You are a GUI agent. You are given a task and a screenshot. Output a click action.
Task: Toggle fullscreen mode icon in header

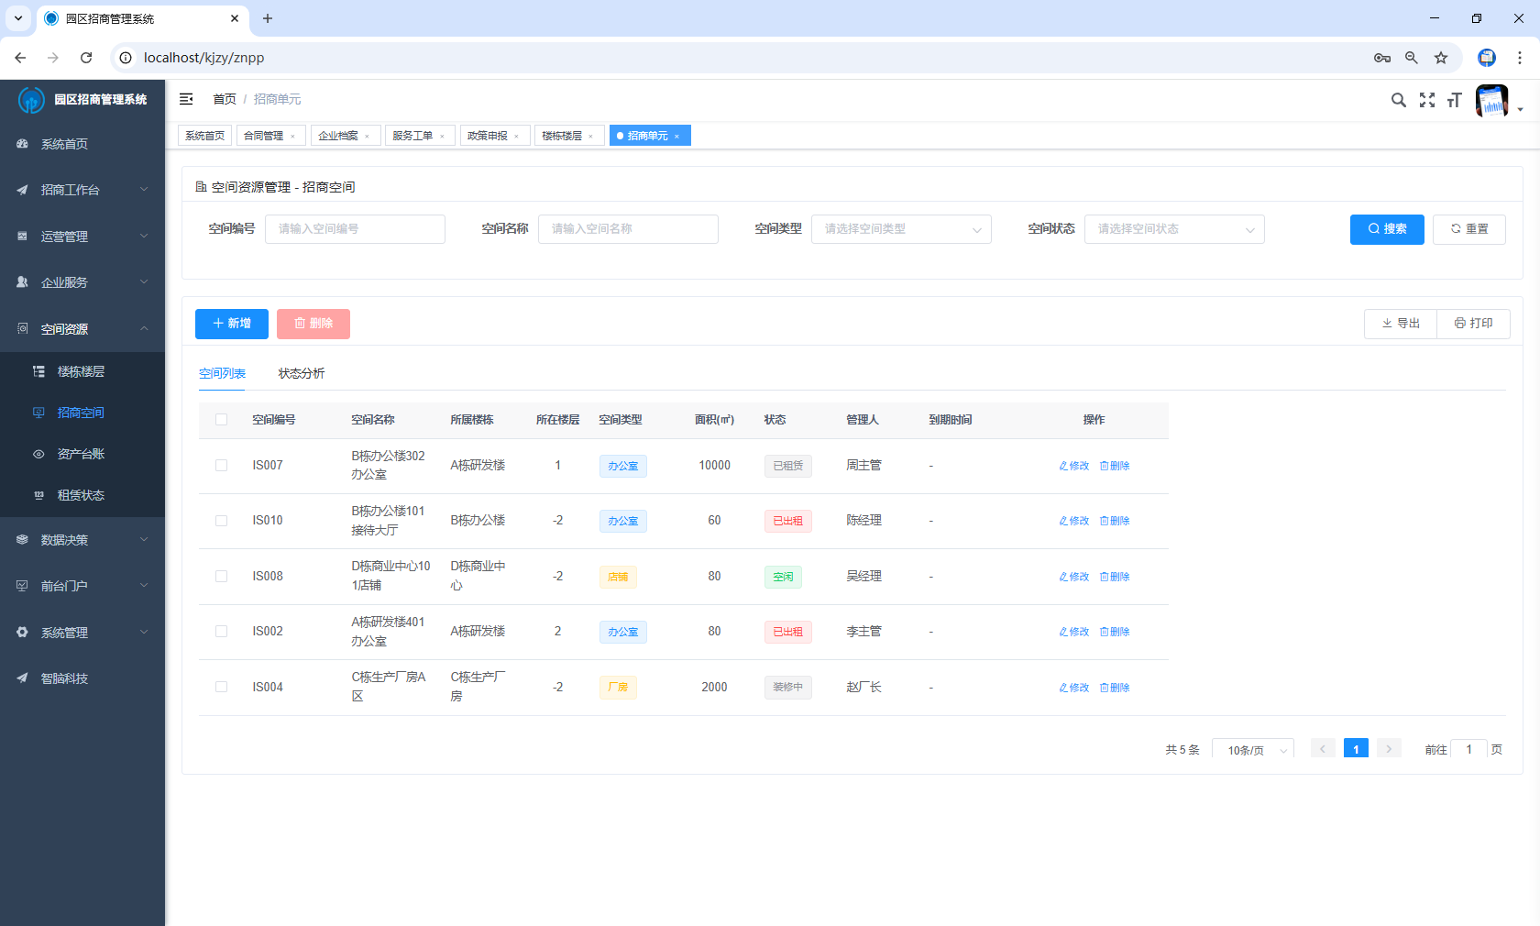[1427, 100]
